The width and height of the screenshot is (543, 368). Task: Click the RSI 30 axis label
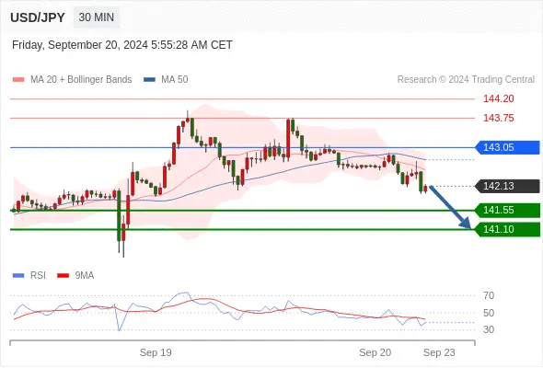pyautogui.click(x=489, y=329)
